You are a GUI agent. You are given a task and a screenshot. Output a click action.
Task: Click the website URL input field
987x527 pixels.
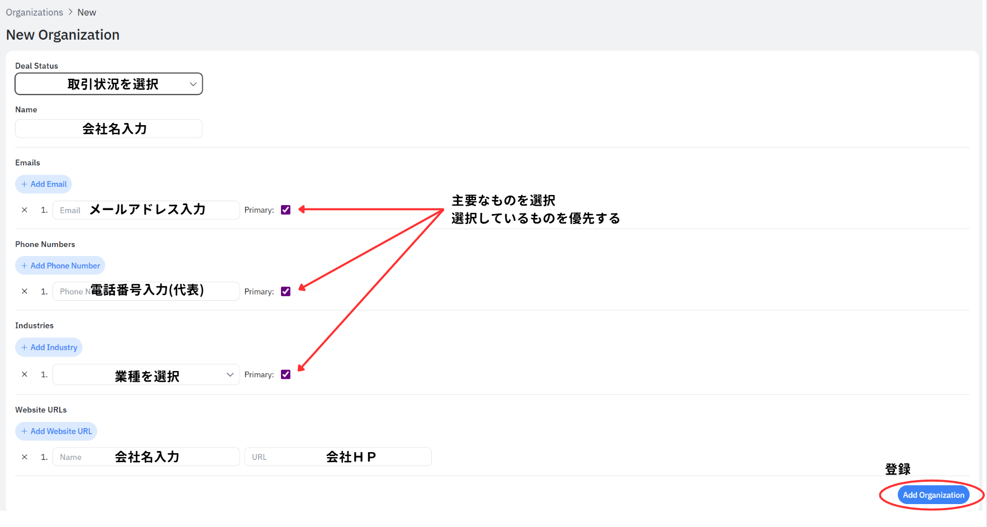click(337, 457)
